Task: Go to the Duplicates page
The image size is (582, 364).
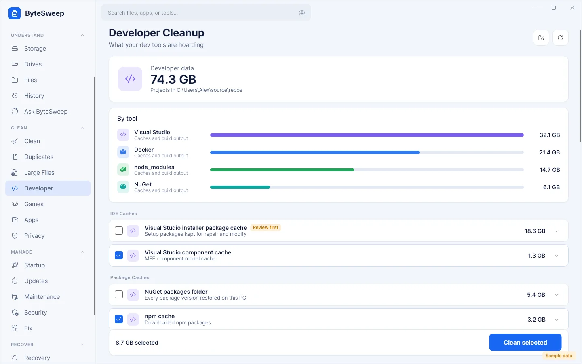Action: tap(48, 157)
